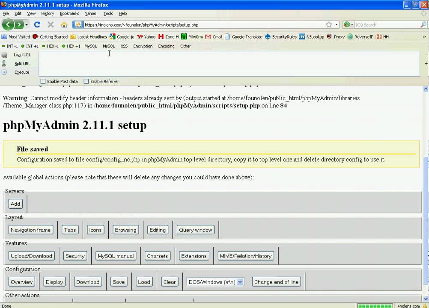Click the INT -1 HackBar button

[x=10, y=46]
